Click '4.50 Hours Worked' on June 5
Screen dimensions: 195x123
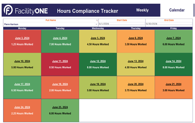pos(98,44)
